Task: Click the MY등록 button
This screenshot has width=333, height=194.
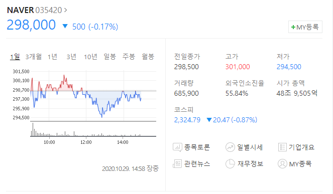Action: coord(305,27)
